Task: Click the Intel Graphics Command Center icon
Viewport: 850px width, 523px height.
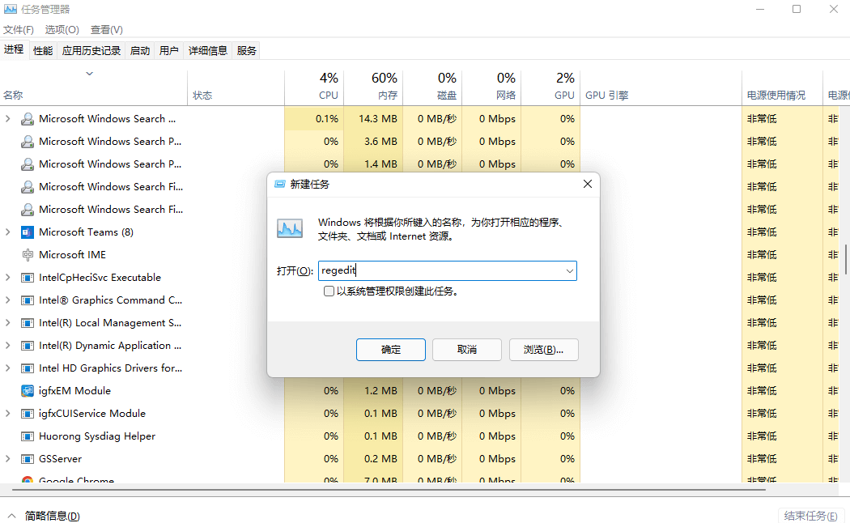Action: click(x=27, y=300)
